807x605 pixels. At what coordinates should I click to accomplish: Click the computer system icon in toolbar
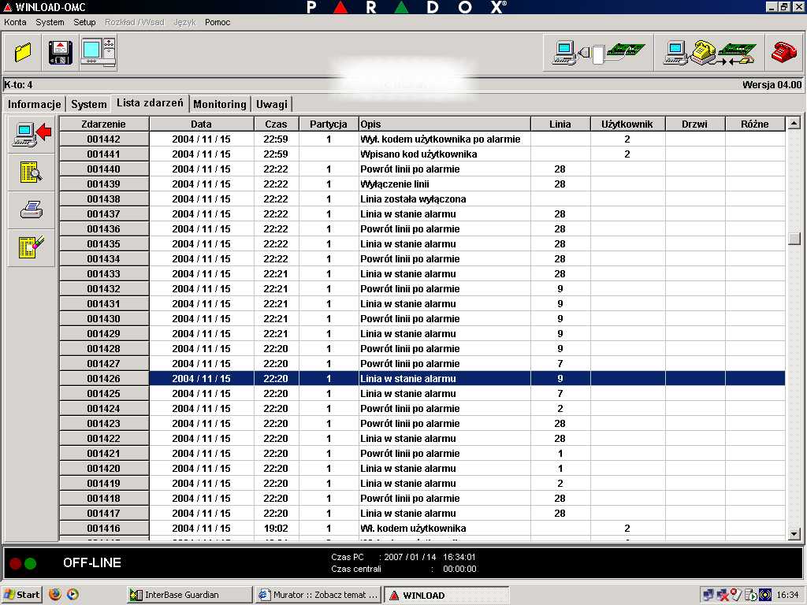coord(98,53)
